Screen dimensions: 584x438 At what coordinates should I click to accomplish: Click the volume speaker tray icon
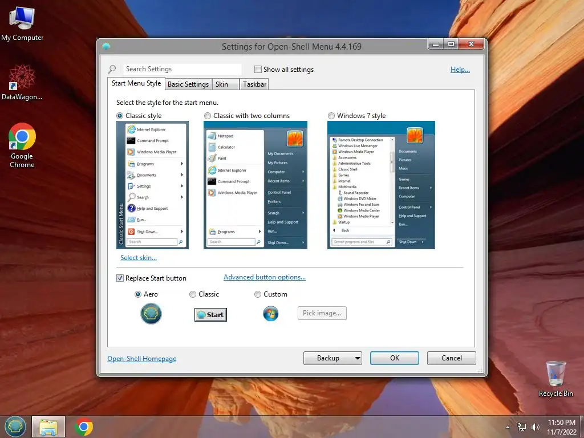click(535, 427)
